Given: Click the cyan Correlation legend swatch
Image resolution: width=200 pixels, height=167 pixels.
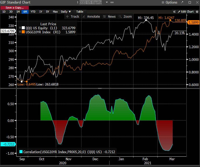Looking at the screenshot, I should pyautogui.click(x=21, y=152).
